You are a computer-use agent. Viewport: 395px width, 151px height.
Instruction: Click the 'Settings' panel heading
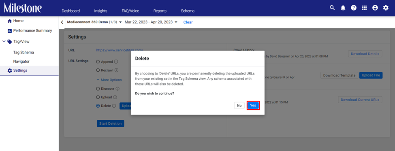(77, 37)
